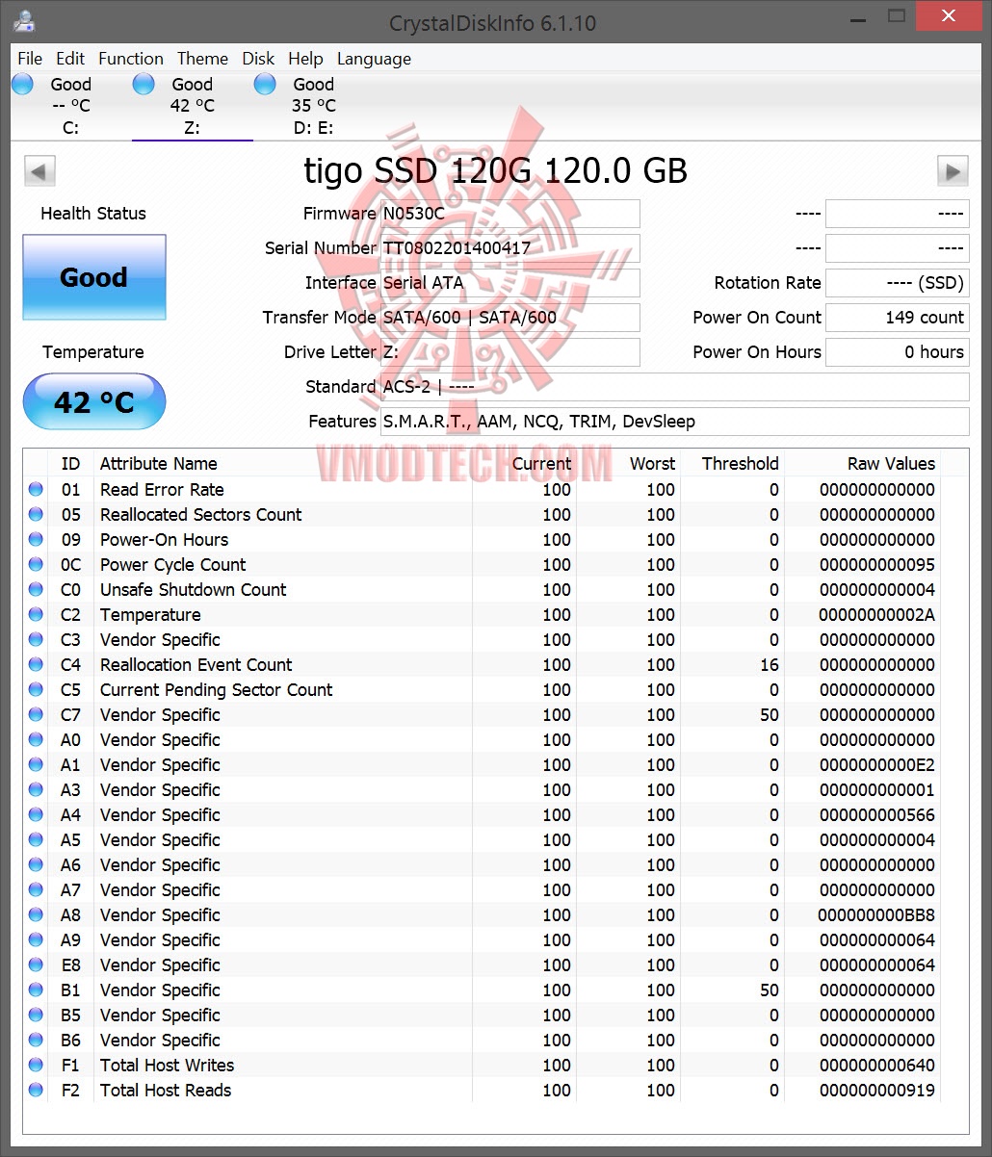Click the Current column header
Screen dimensions: 992x1157
[524, 464]
